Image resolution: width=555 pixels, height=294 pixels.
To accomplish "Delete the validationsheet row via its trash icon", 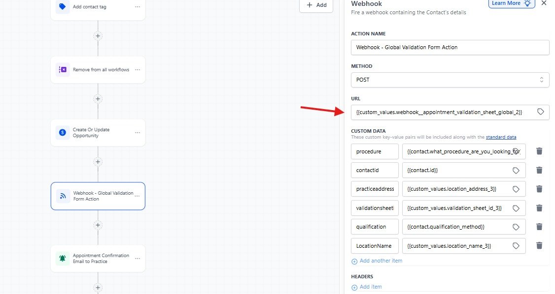I will tap(539, 207).
